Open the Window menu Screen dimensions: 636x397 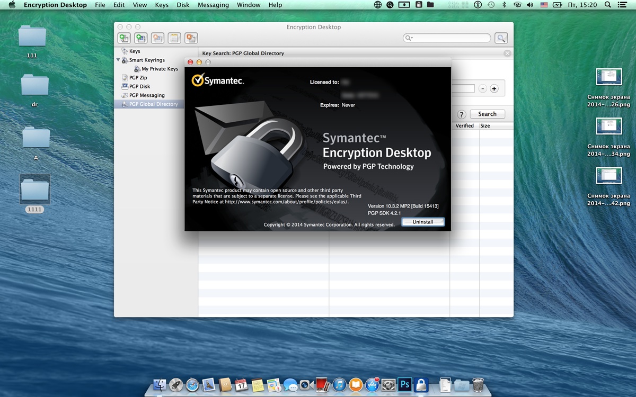[249, 5]
